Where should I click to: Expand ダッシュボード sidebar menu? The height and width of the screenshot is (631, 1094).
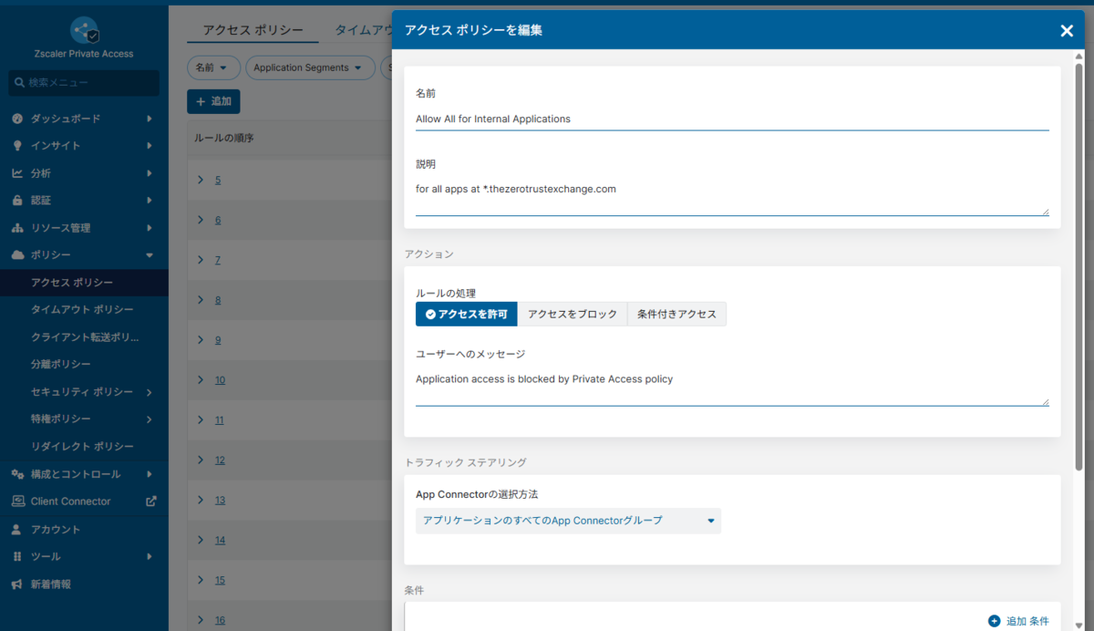(x=84, y=119)
